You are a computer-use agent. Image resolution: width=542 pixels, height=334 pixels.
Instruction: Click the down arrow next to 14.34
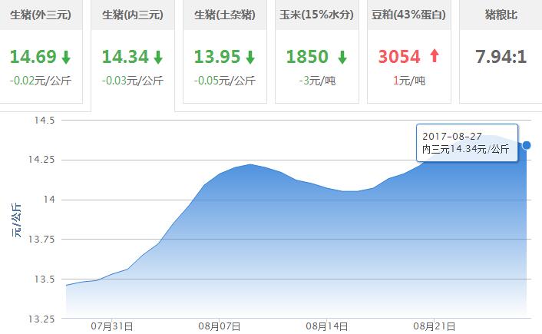[158, 57]
